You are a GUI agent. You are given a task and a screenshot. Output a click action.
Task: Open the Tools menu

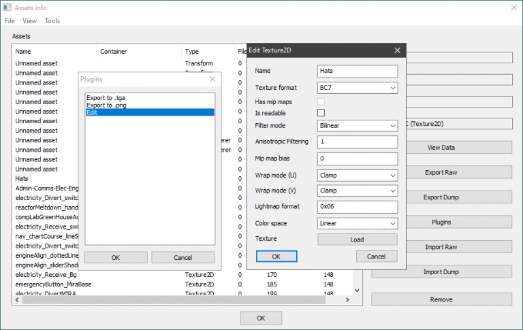(x=52, y=21)
